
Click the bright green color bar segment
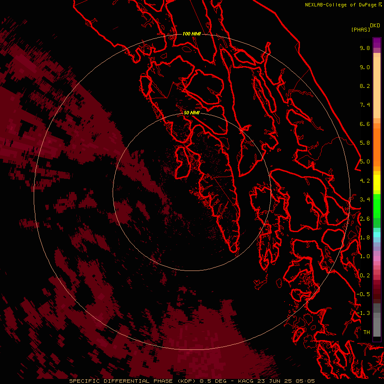377,206
